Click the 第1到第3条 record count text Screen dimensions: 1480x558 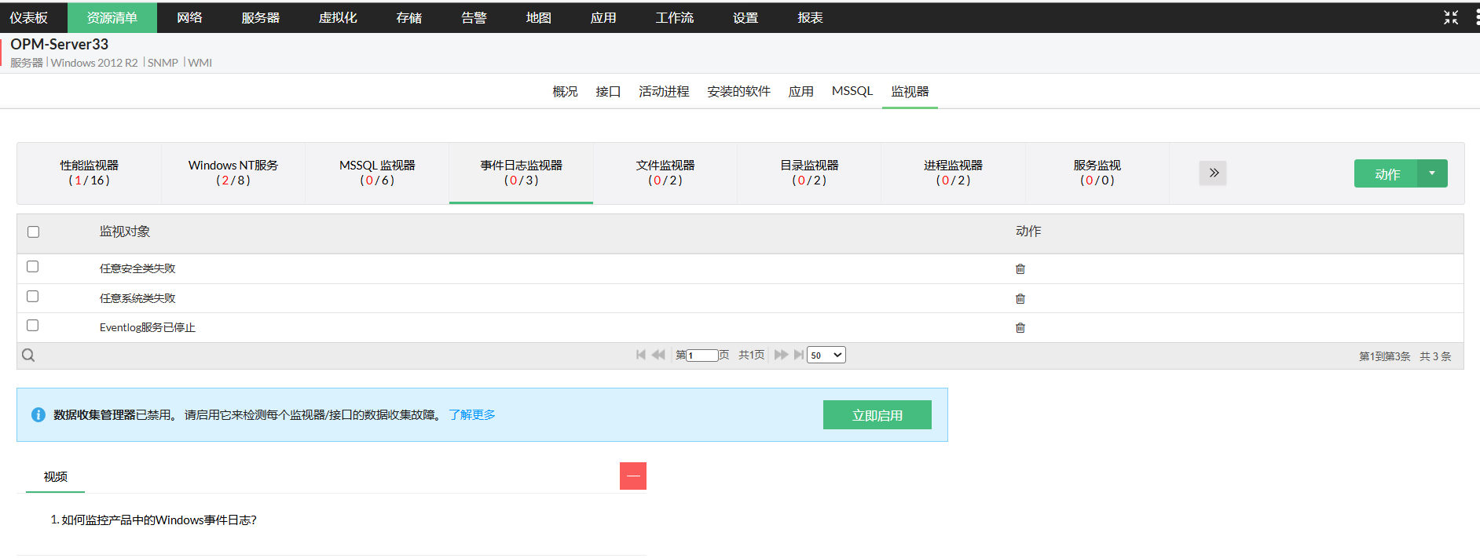[x=1384, y=356]
